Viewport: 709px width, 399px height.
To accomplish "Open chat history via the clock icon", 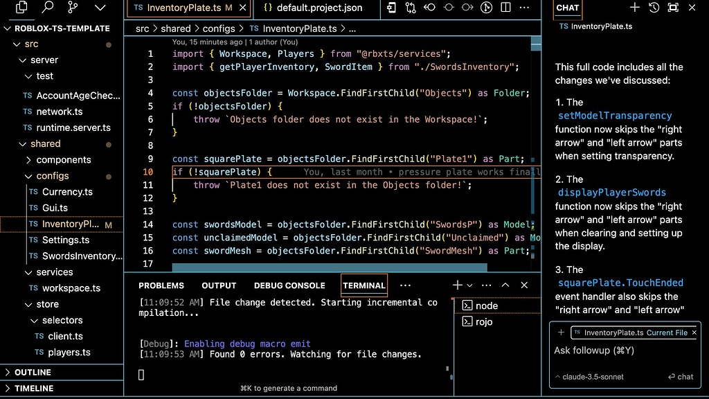I will [x=654, y=7].
